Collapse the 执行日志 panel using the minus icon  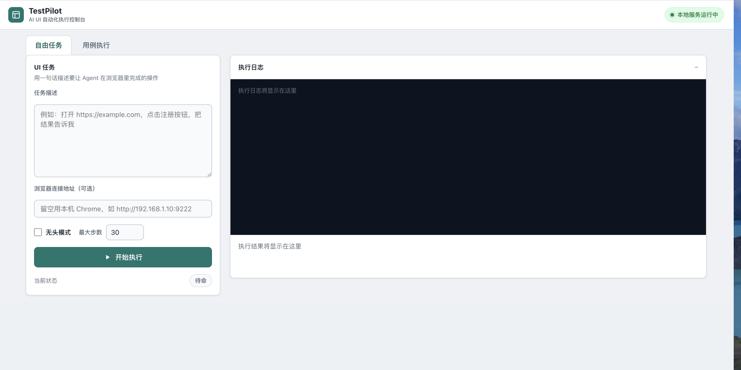click(696, 67)
